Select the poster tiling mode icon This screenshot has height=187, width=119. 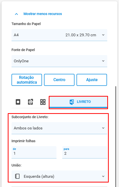(x=30, y=102)
